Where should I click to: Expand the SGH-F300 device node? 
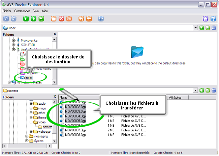[x=13, y=45]
